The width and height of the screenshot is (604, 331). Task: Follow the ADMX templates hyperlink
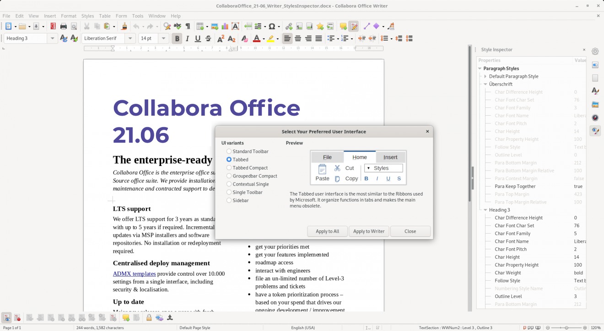[x=134, y=274]
